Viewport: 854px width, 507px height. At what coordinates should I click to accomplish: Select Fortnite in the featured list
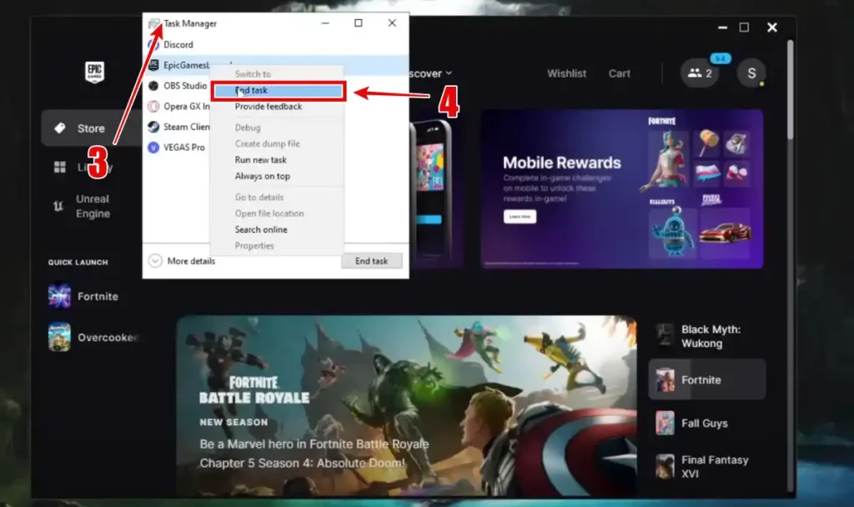pos(707,379)
